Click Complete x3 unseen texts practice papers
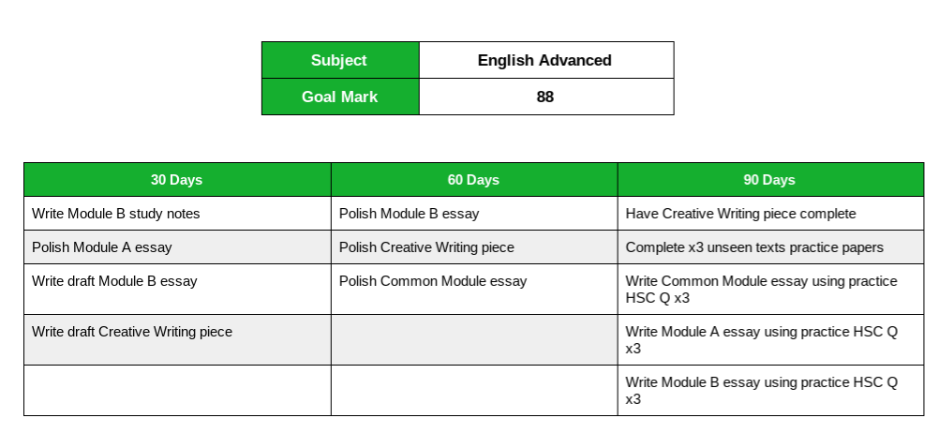 click(x=754, y=247)
